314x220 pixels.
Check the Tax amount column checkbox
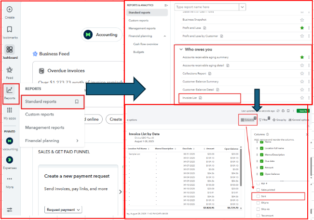[258, 215]
